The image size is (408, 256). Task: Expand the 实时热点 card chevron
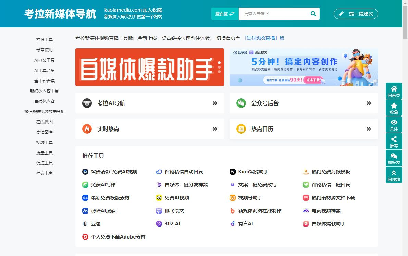coord(215,129)
